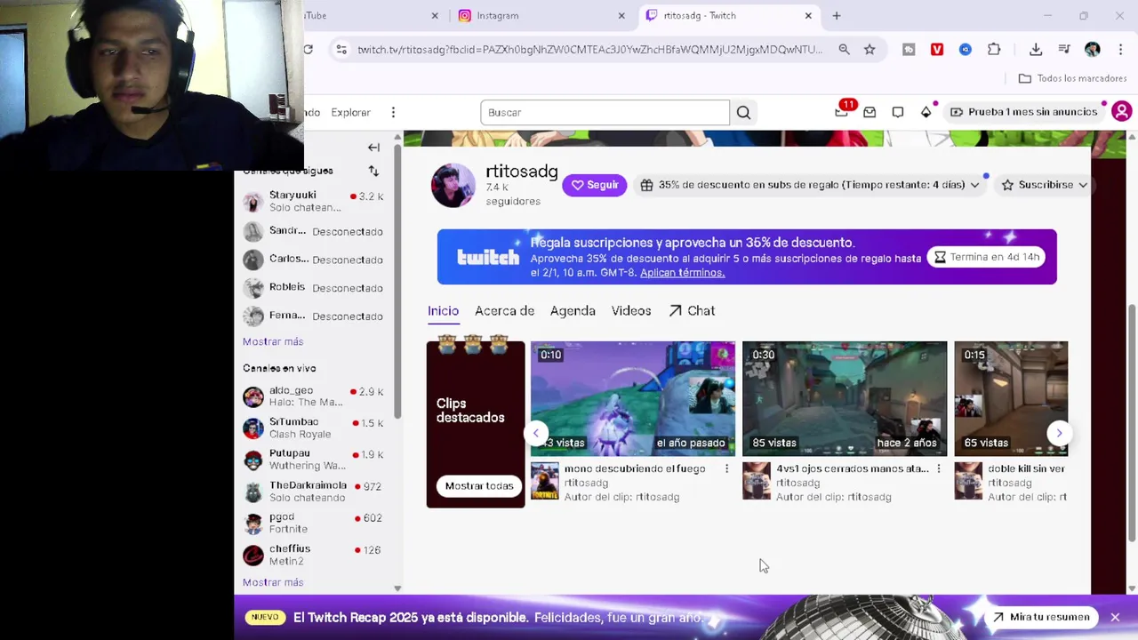Open the browser downloads icon

(x=1036, y=50)
